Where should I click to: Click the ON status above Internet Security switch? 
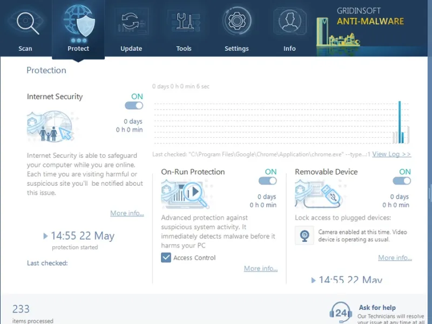click(137, 97)
